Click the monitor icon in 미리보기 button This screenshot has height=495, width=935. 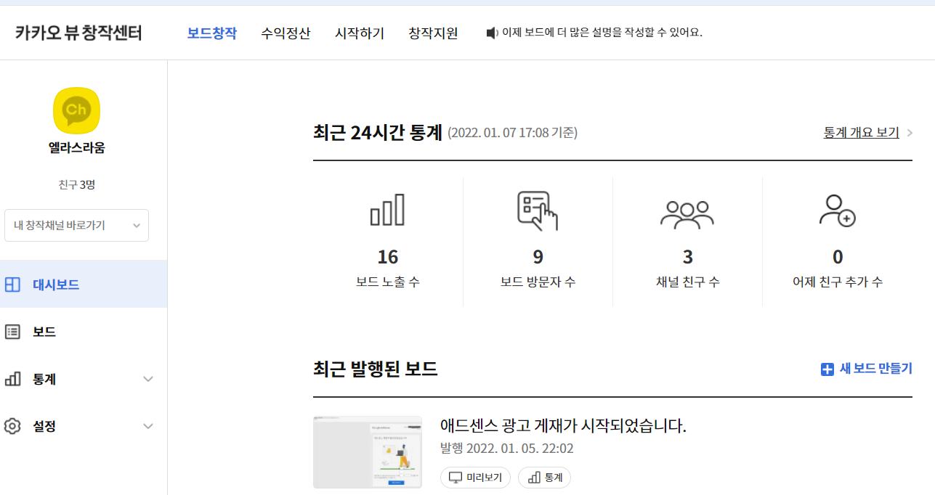(456, 478)
